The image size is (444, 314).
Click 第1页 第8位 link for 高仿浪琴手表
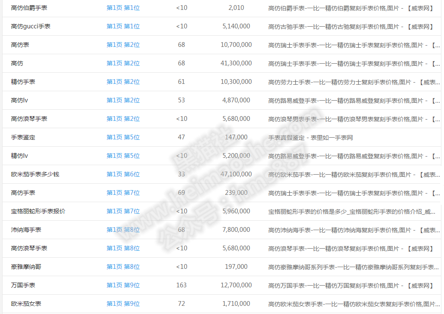[x=123, y=248]
